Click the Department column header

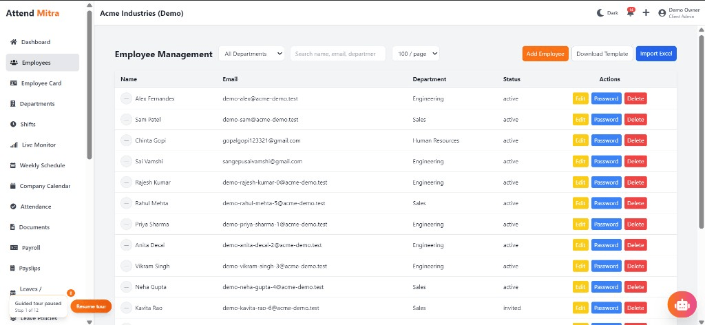[430, 79]
